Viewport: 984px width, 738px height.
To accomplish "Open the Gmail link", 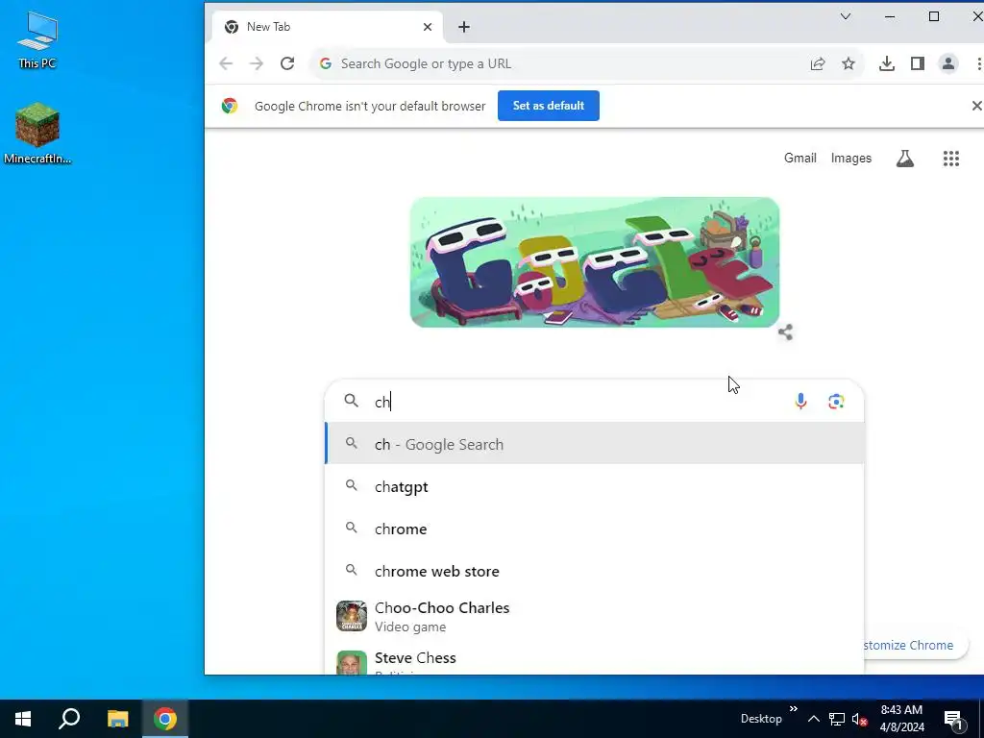I will [x=800, y=159].
